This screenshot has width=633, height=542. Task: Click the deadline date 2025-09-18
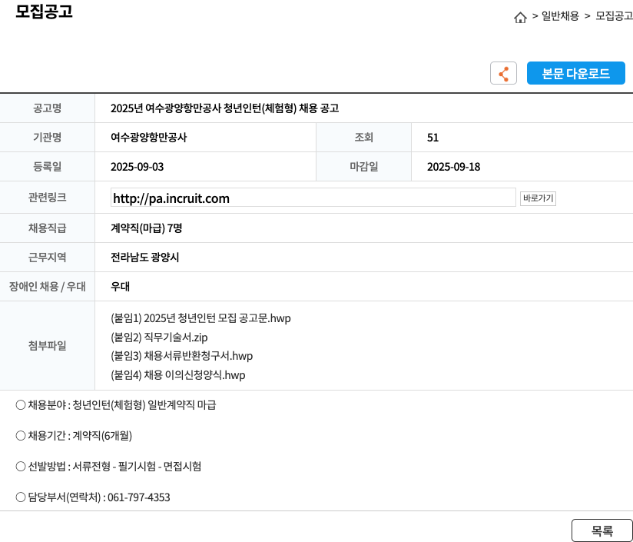tap(454, 167)
